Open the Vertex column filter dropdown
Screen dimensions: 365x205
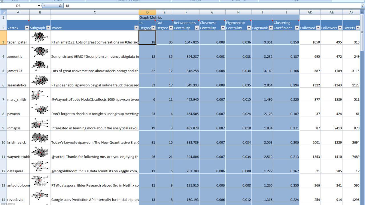click(x=27, y=28)
